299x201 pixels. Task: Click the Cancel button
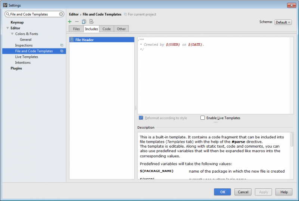click(243, 192)
